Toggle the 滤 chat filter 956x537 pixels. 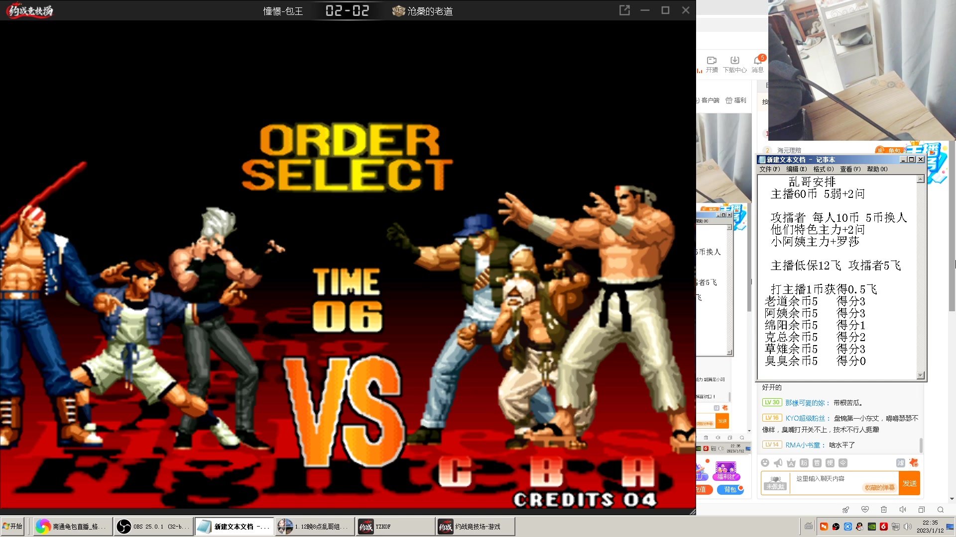point(901,463)
